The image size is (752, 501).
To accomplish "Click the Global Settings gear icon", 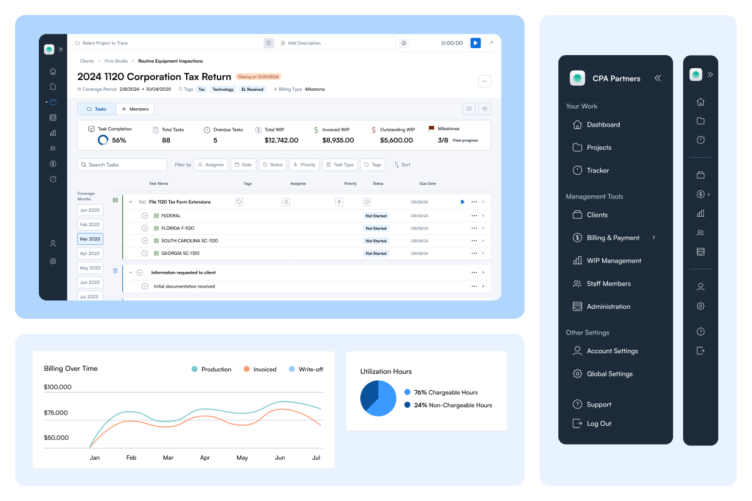I will 577,373.
